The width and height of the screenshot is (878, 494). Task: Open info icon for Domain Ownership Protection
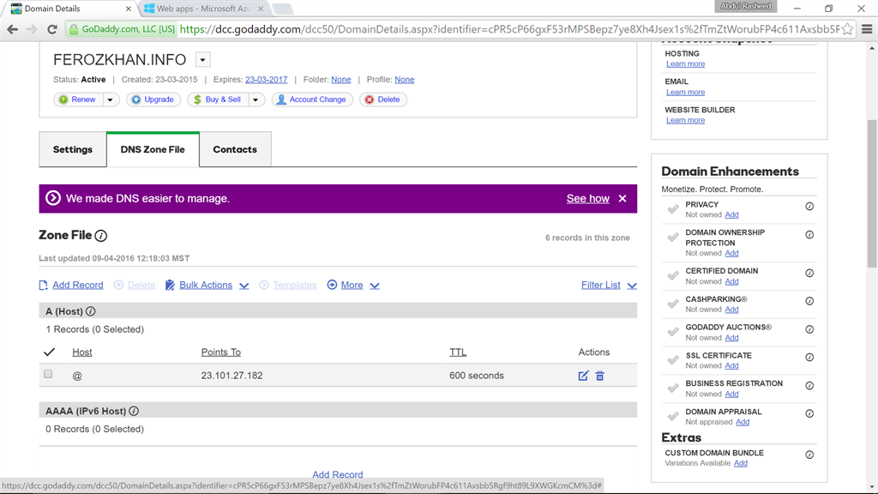[x=809, y=235]
